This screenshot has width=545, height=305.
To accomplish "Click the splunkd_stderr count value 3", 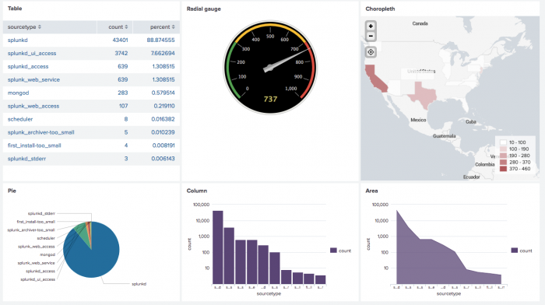I will [126, 159].
